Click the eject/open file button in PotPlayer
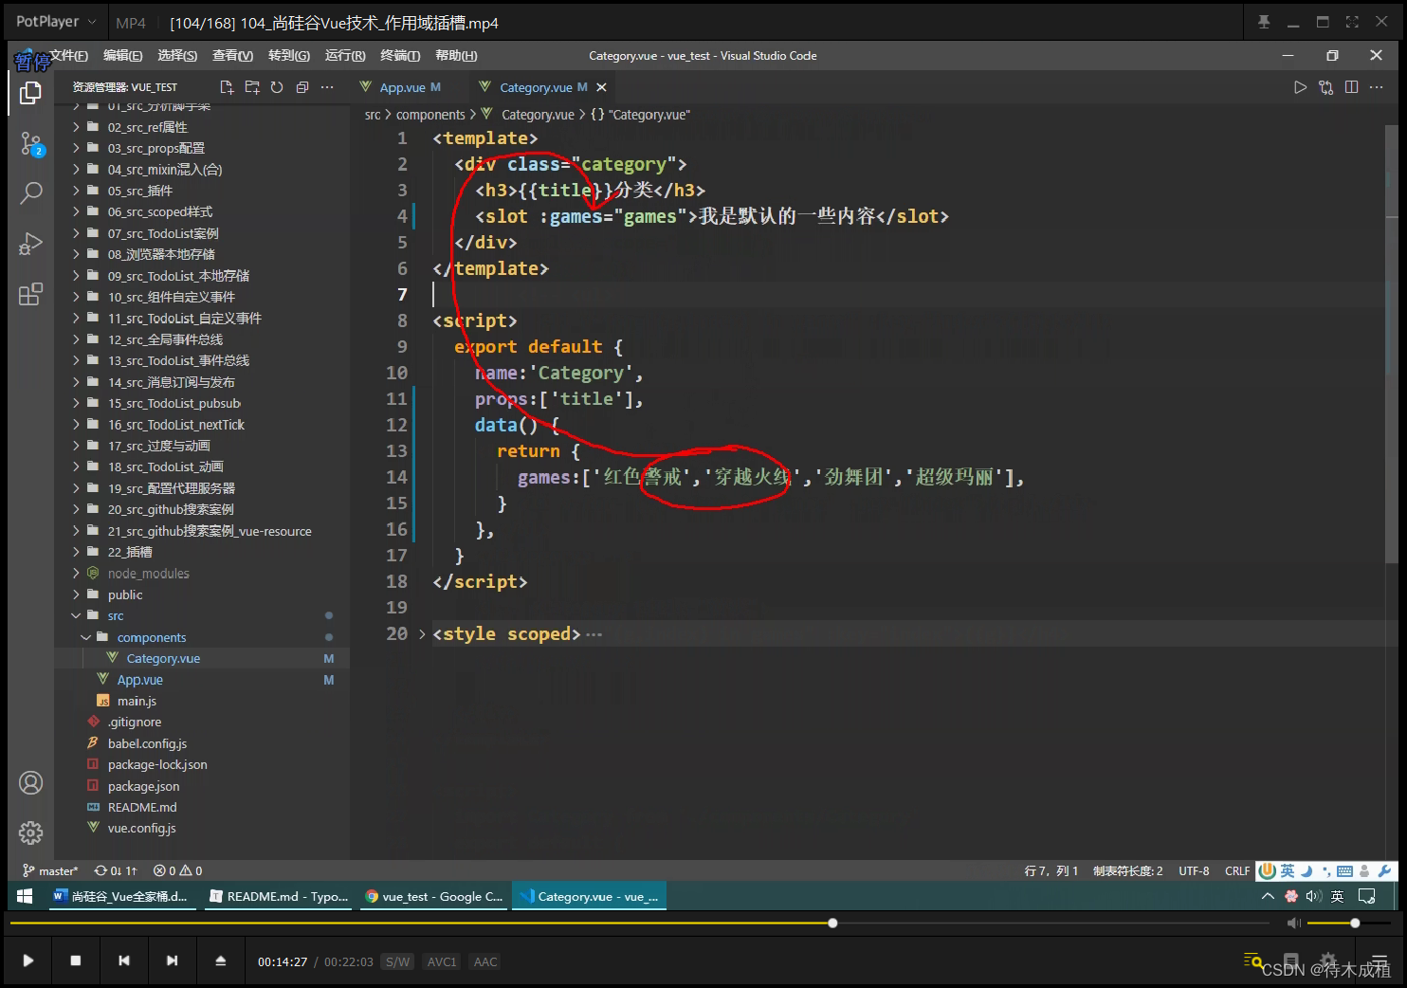The width and height of the screenshot is (1407, 988). (220, 961)
